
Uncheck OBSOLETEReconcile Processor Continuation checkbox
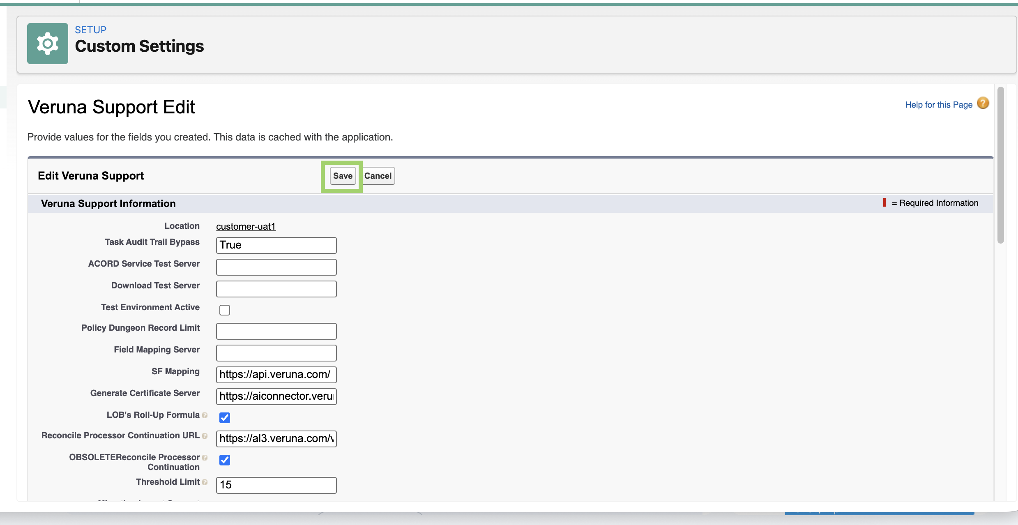pyautogui.click(x=225, y=460)
